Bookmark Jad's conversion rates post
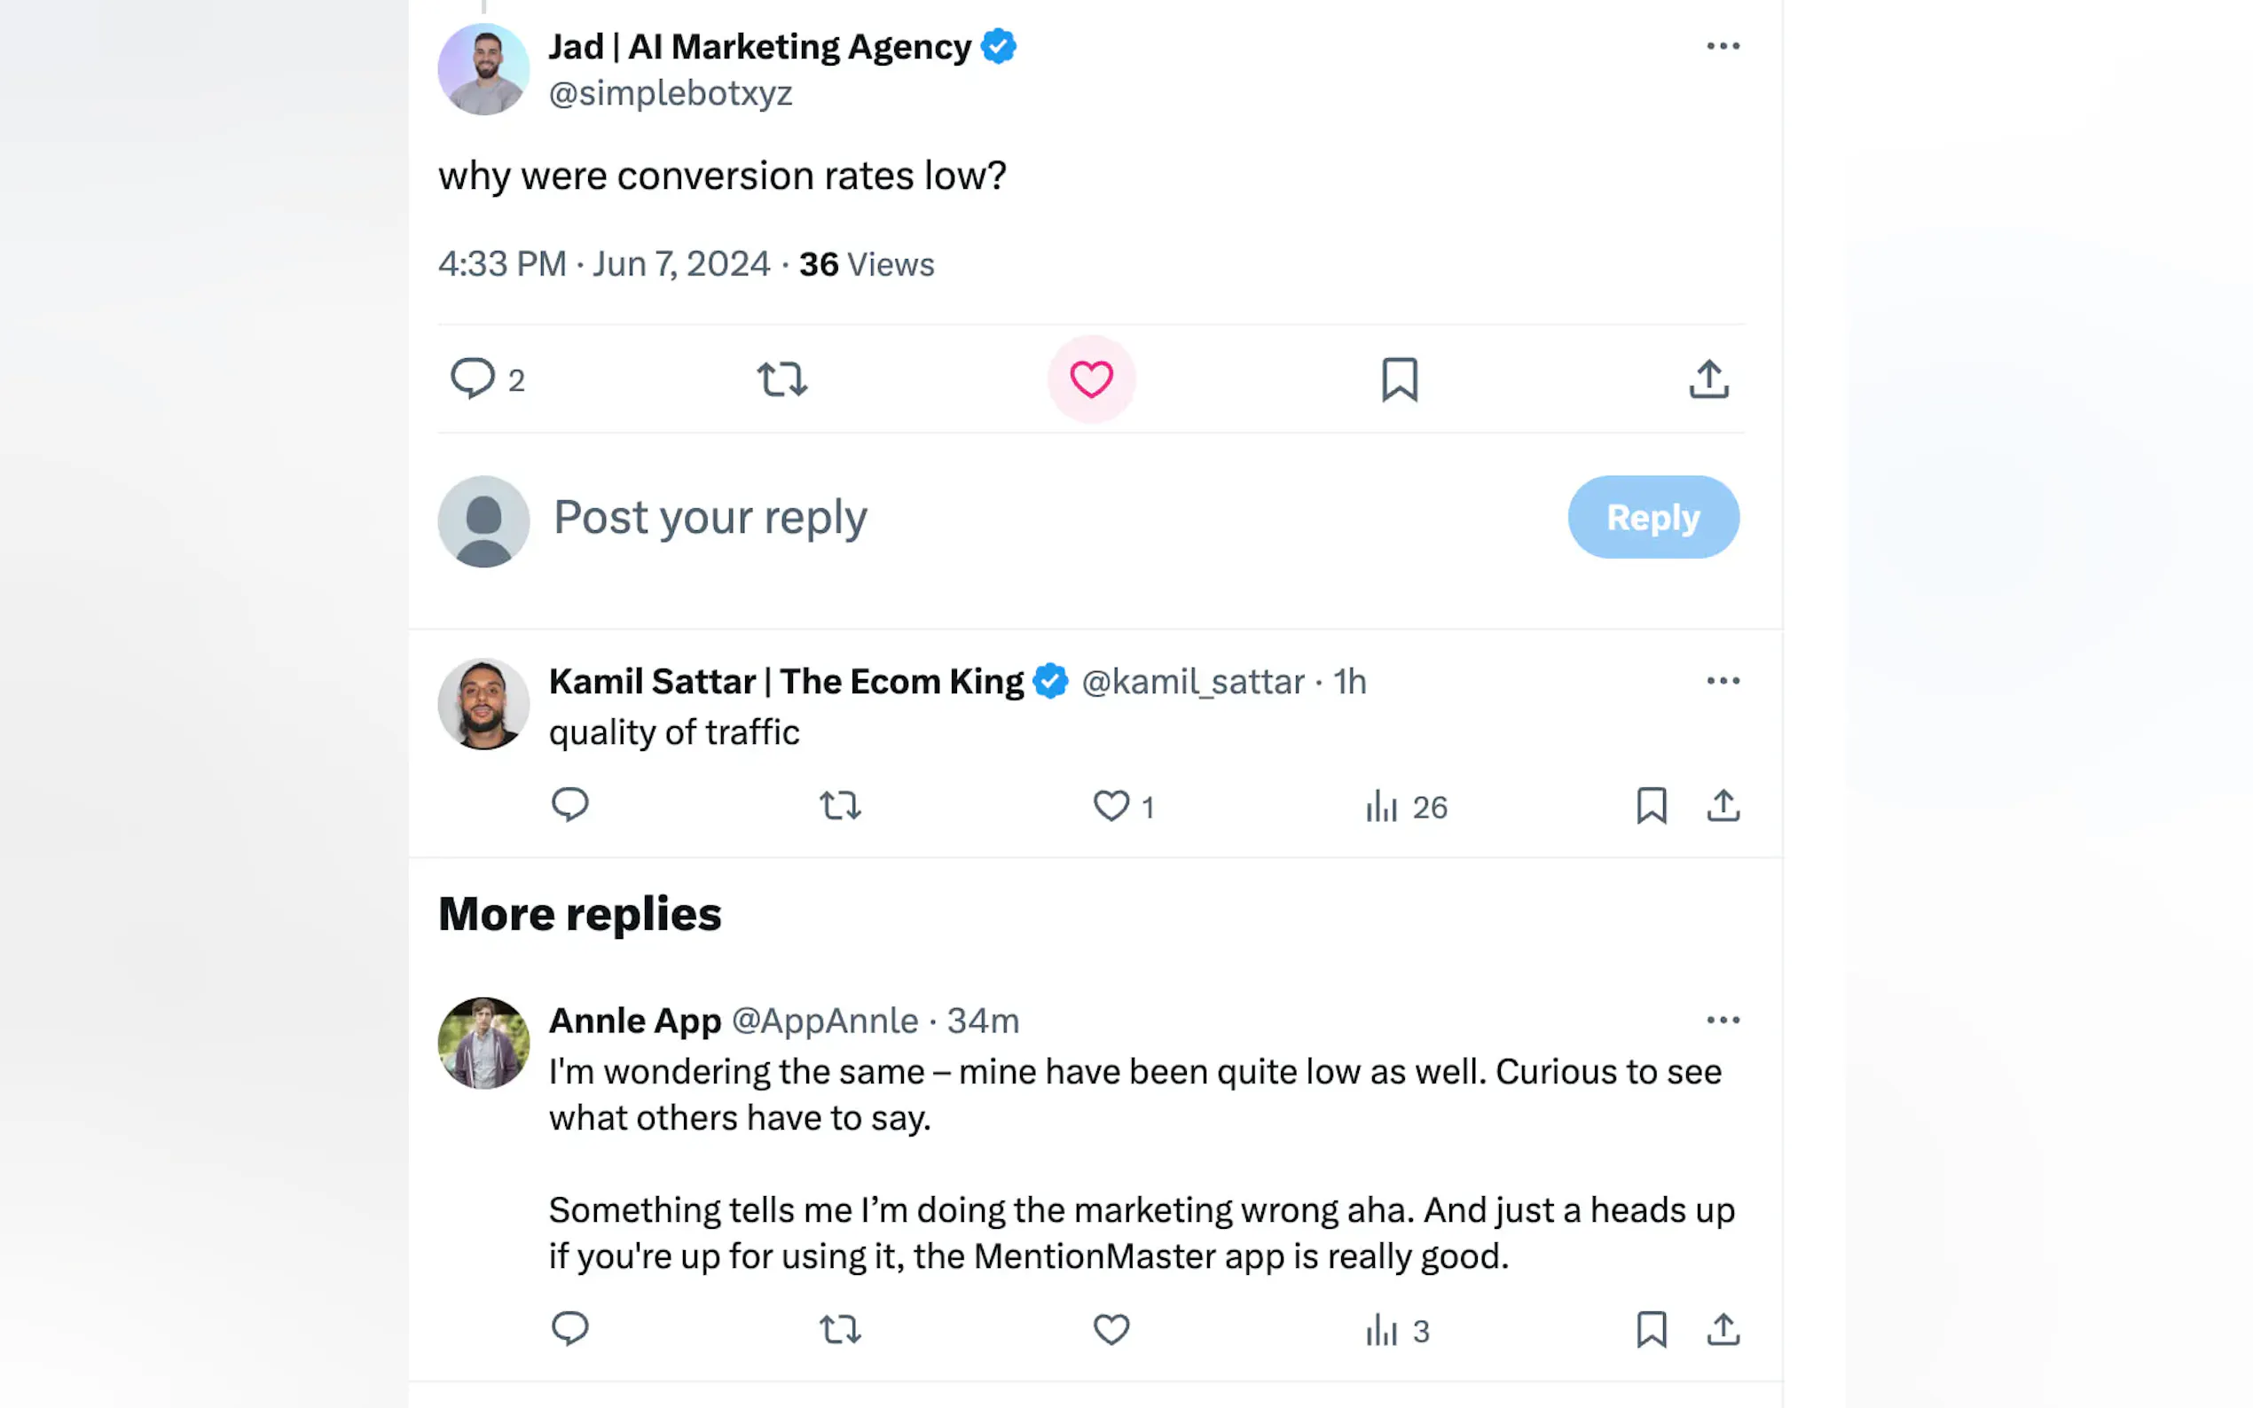 tap(1399, 379)
